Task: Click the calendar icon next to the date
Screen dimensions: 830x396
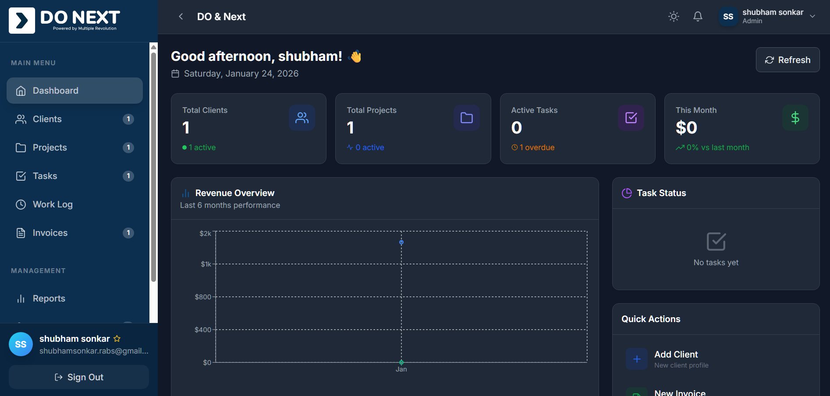Action: [175, 74]
